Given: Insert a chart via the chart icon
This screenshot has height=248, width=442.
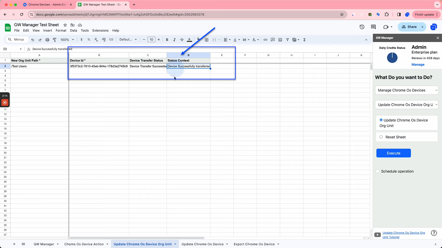Looking at the screenshot, I should pos(280,40).
